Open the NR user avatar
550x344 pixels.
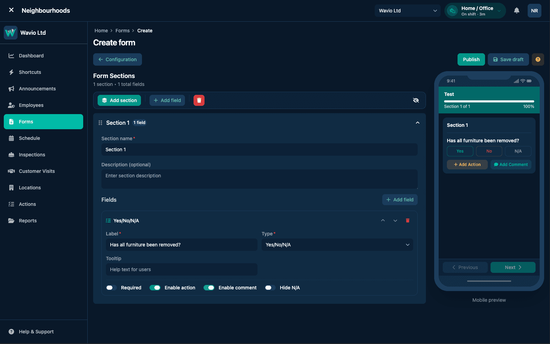click(x=535, y=11)
